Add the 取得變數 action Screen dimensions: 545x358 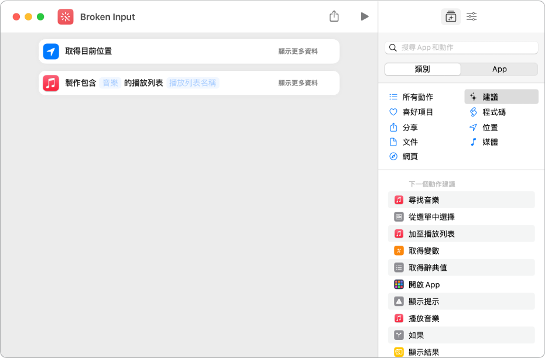tap(461, 251)
